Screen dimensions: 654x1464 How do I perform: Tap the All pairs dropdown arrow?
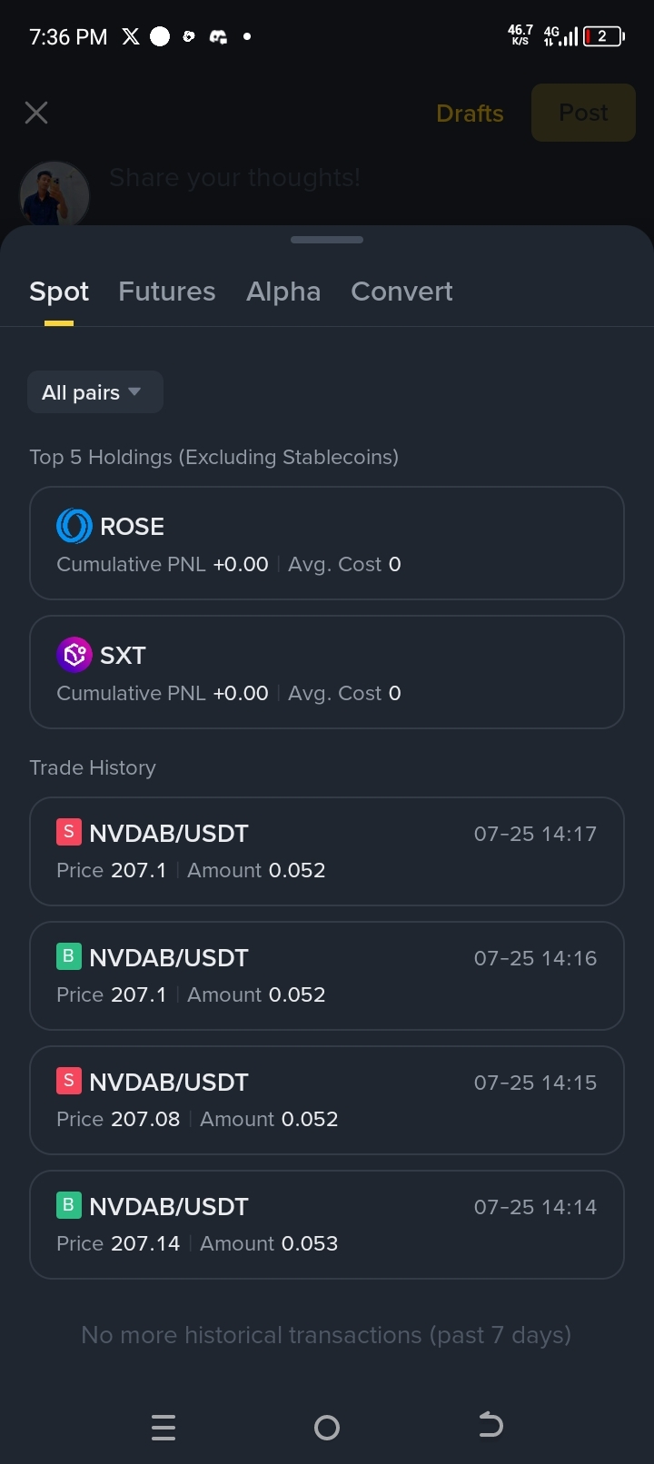point(134,392)
